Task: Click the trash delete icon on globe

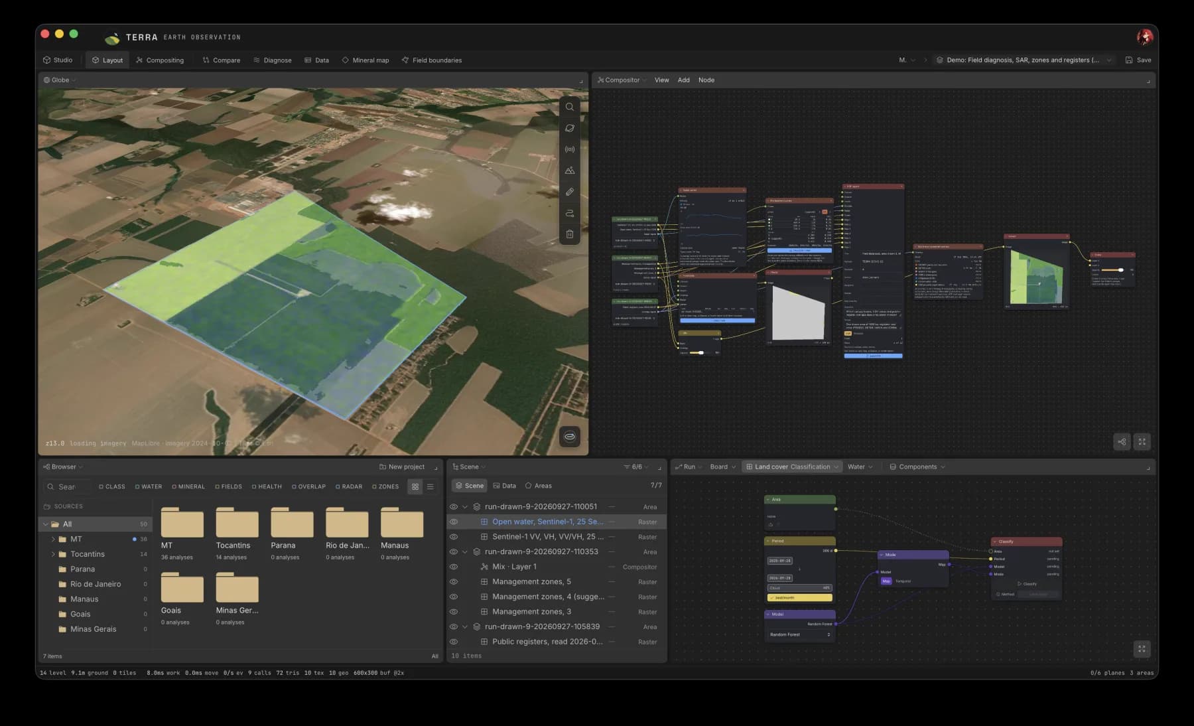Action: tap(570, 234)
